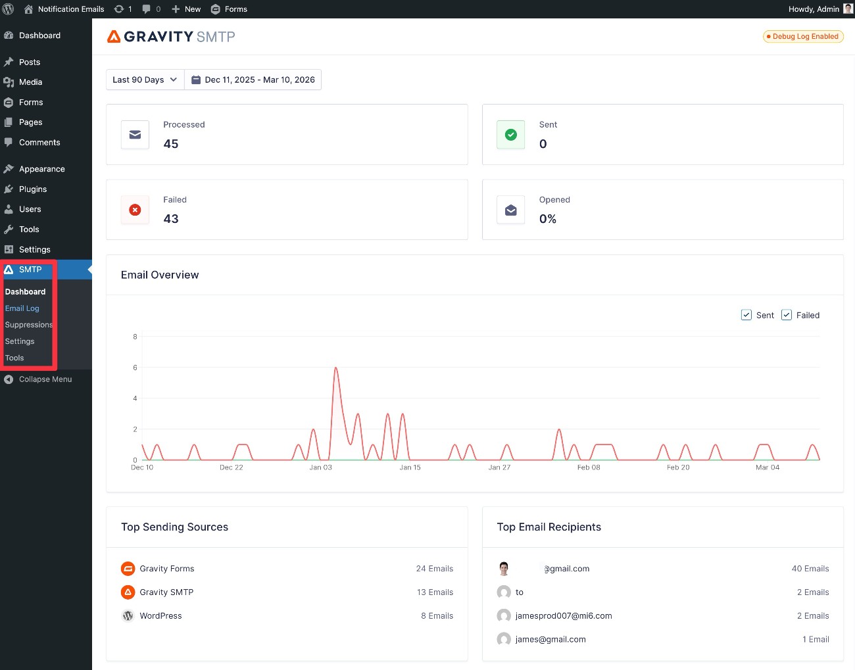Open the date range picker Dec 11 - Mar 10

coord(253,80)
